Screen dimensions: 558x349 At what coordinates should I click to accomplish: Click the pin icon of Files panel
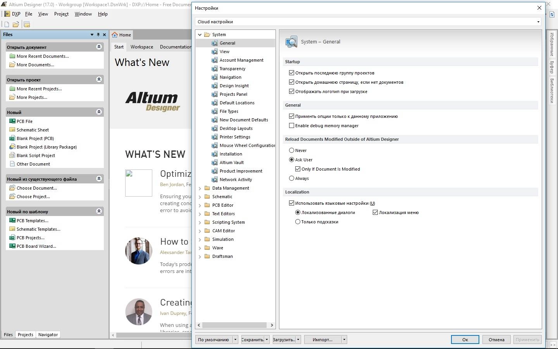pos(98,35)
